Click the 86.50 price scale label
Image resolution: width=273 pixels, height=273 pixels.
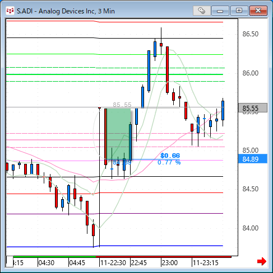coord(251,34)
